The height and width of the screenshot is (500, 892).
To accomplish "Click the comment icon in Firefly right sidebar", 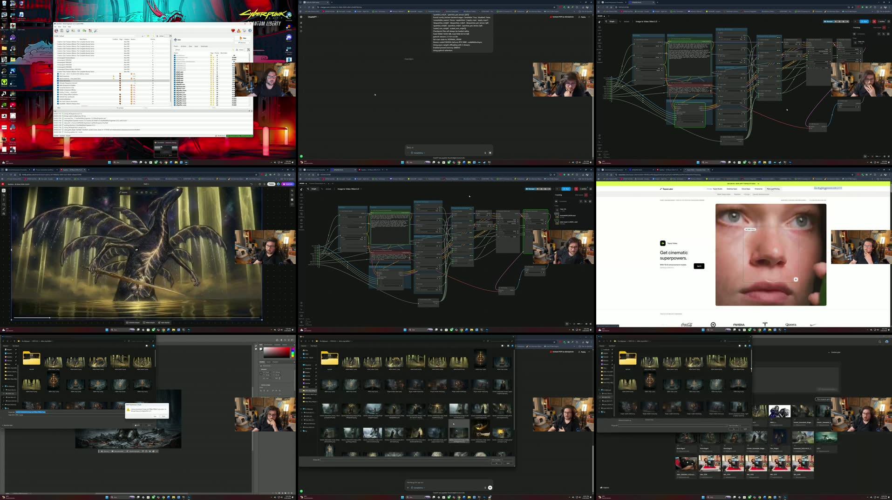I will (293, 204).
